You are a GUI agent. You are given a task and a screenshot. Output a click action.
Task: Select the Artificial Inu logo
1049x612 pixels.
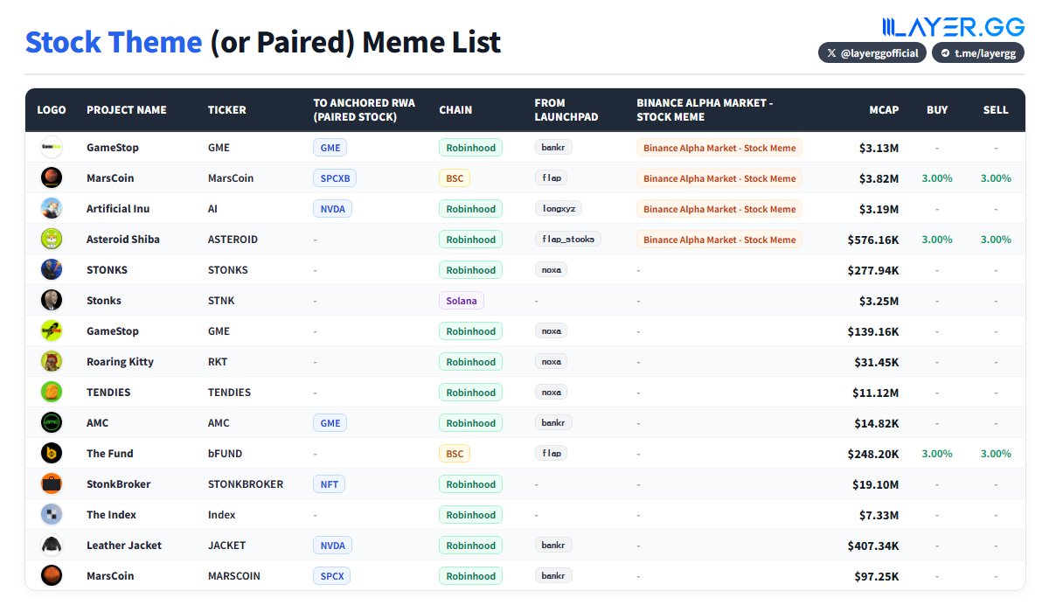click(52, 209)
